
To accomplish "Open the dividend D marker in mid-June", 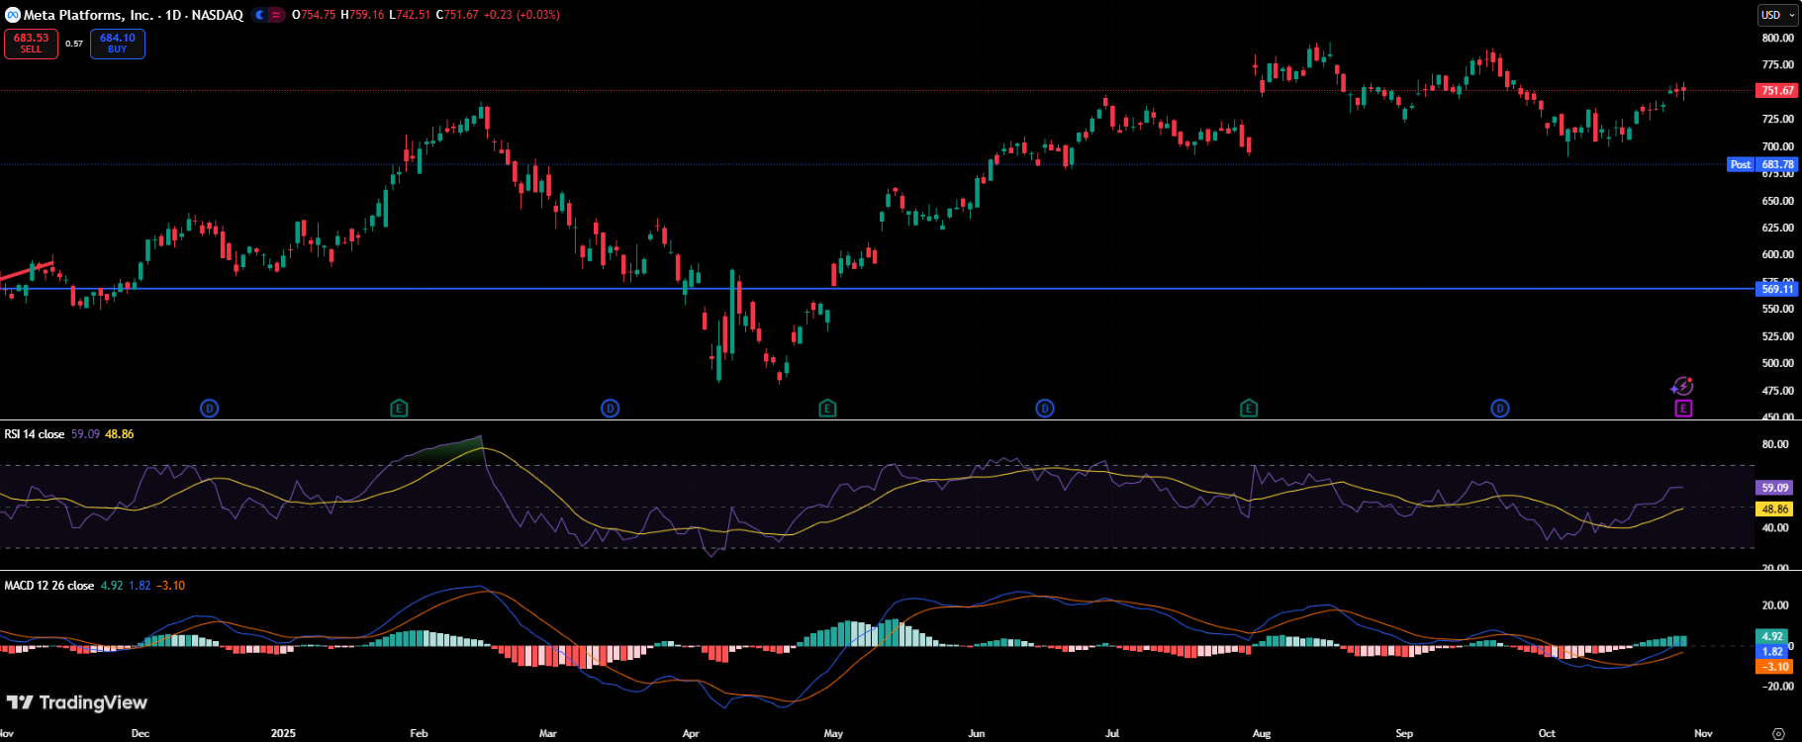I will (x=1045, y=409).
